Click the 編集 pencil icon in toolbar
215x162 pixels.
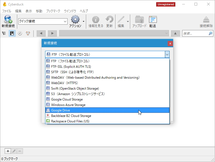coord(121,19)
